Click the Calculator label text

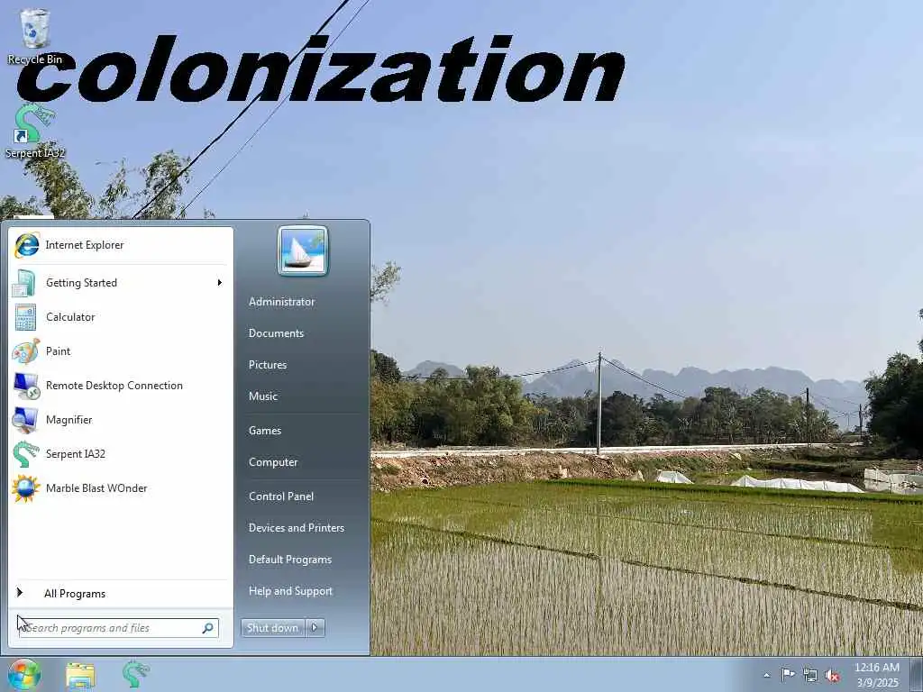pyautogui.click(x=70, y=317)
